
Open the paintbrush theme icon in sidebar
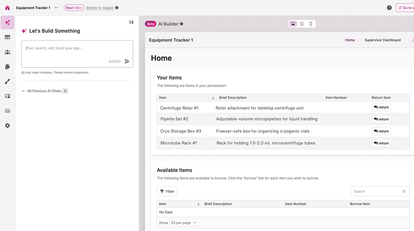click(7, 81)
